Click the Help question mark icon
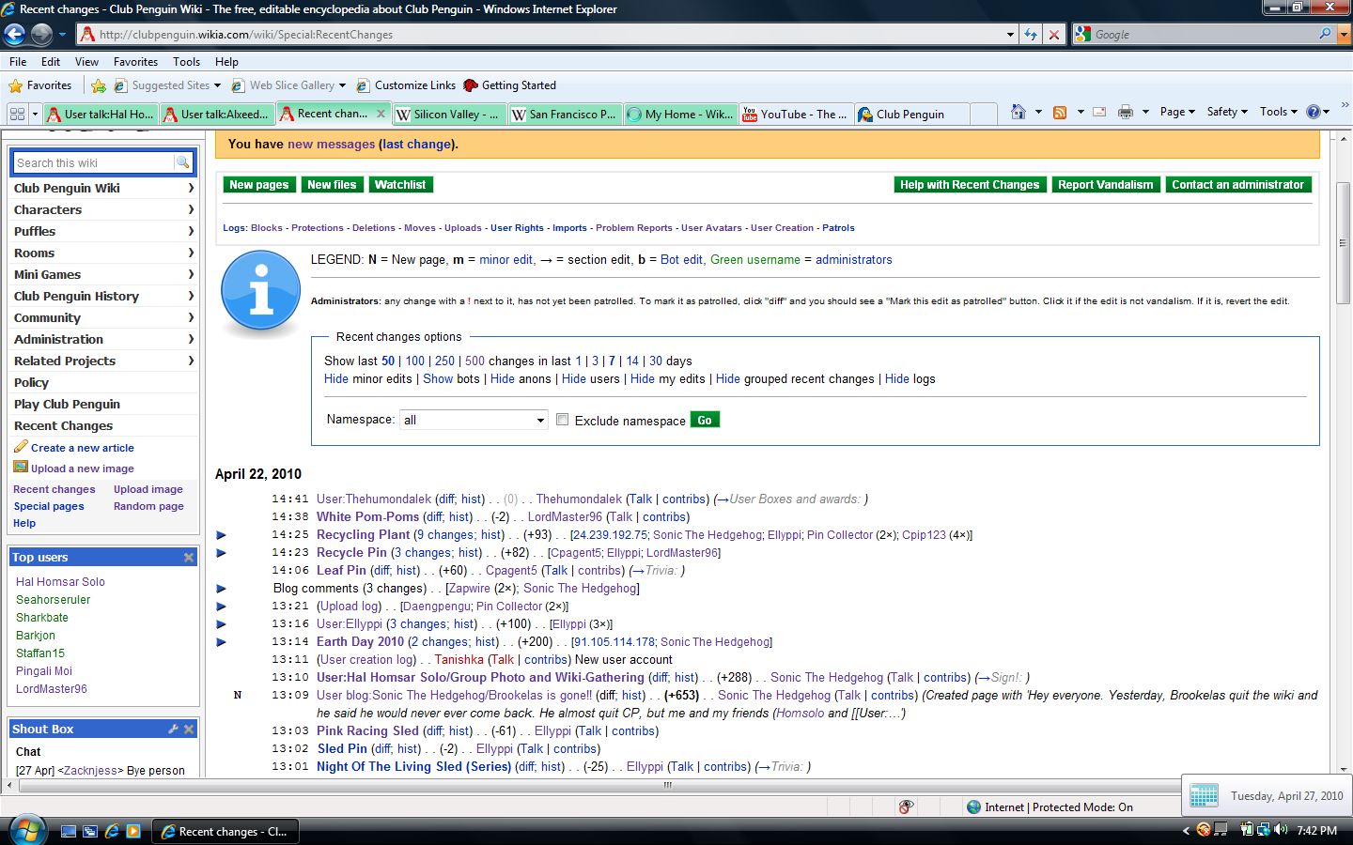Screen dimensions: 1353x845 point(1314,112)
